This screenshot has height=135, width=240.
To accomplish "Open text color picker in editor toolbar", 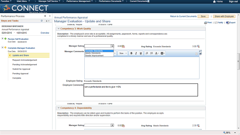I will 157,53.
